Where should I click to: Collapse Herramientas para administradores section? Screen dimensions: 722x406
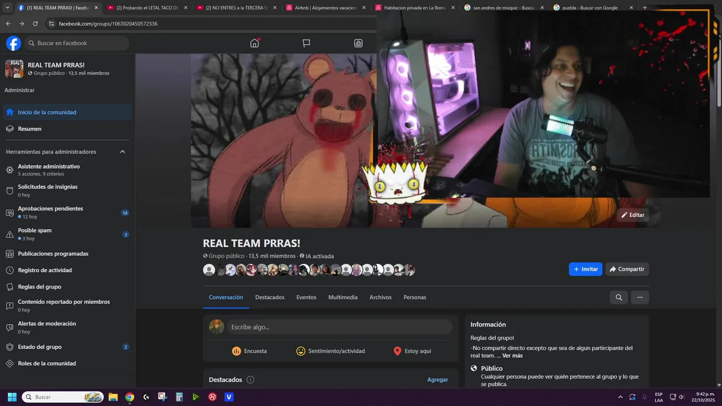coord(122,152)
